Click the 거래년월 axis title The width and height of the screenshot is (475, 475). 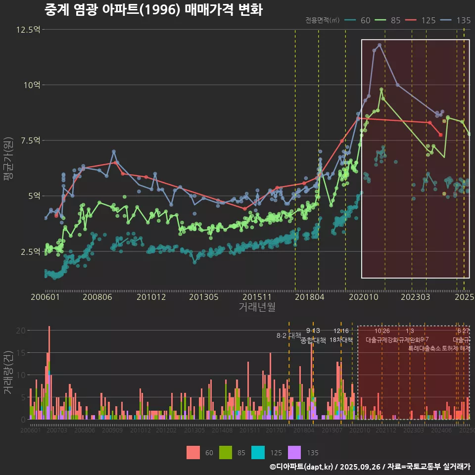click(x=257, y=307)
